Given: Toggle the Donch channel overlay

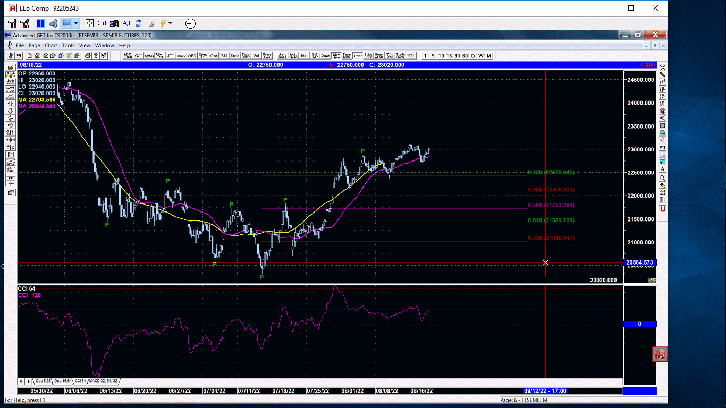Looking at the screenshot, I should tap(325, 56).
